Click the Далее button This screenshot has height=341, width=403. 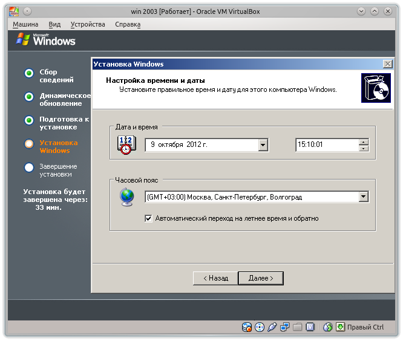pyautogui.click(x=261, y=278)
